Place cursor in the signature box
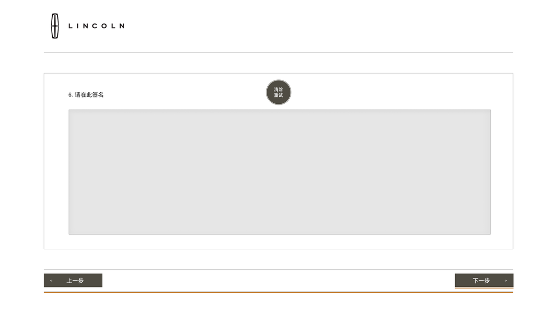This screenshot has height=313, width=557. click(279, 172)
